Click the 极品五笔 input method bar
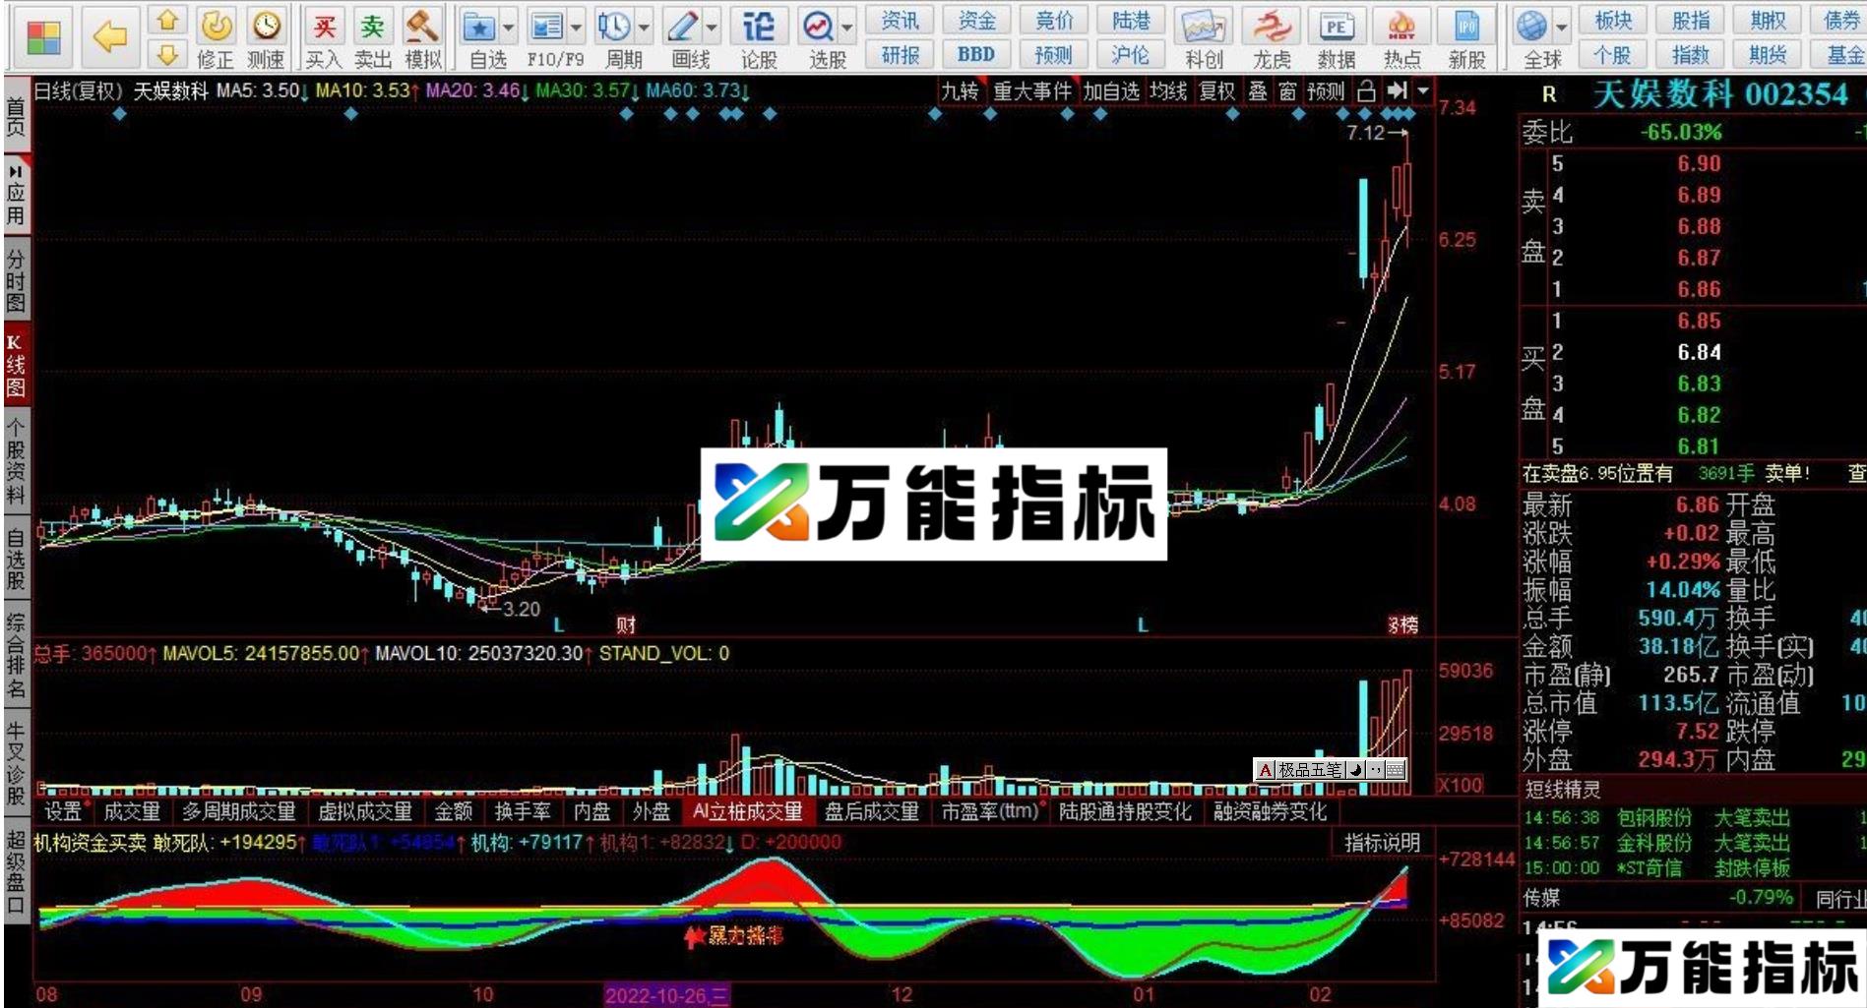This screenshot has height=1008, width=1867. click(1309, 771)
